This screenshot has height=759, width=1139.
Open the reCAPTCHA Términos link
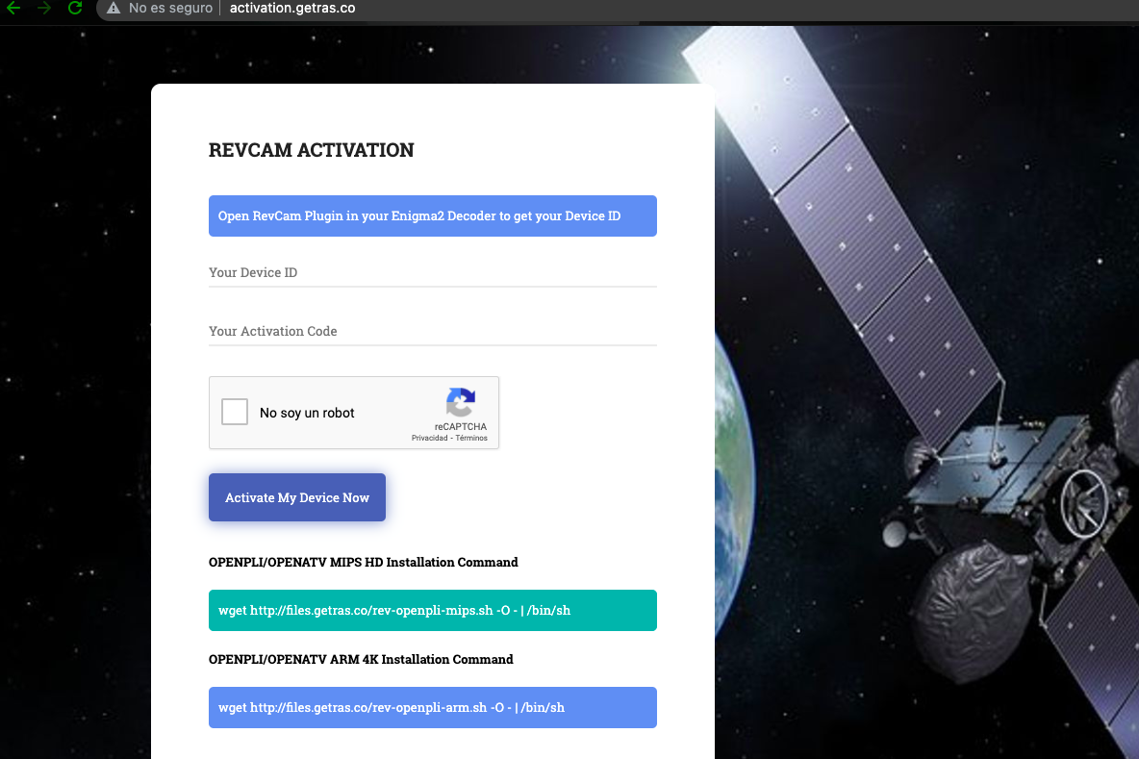471,438
